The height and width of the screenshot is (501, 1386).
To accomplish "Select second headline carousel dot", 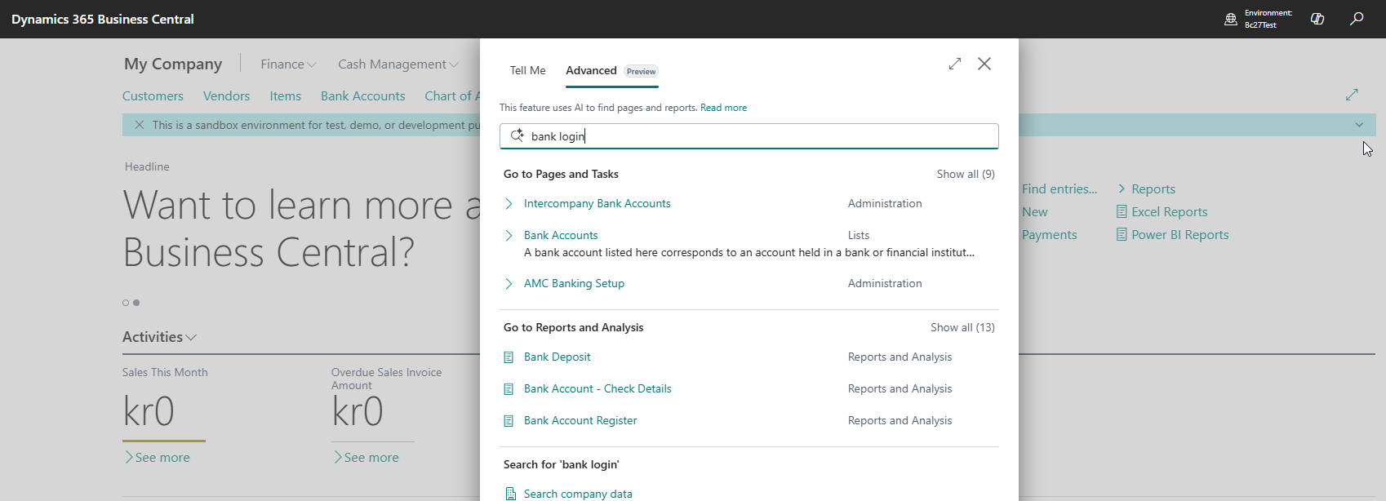I will tap(136, 303).
